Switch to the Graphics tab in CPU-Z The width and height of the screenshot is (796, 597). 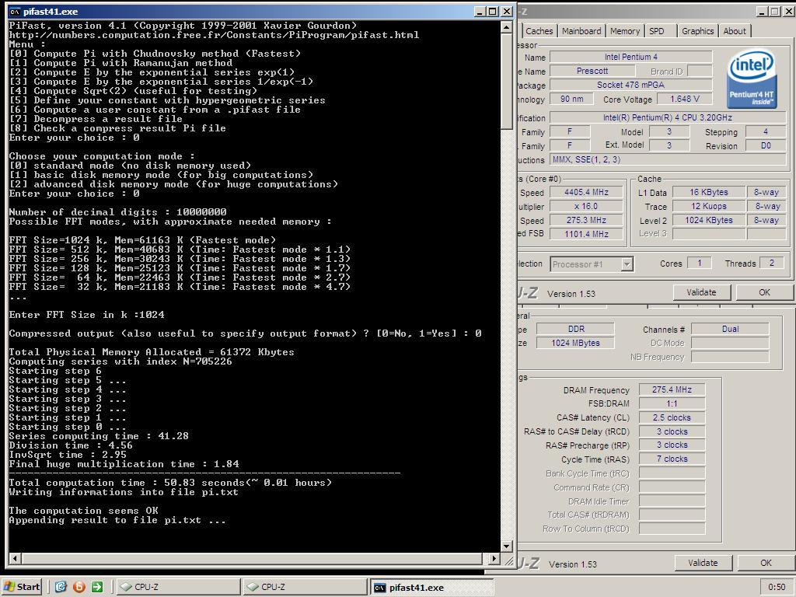(x=697, y=31)
